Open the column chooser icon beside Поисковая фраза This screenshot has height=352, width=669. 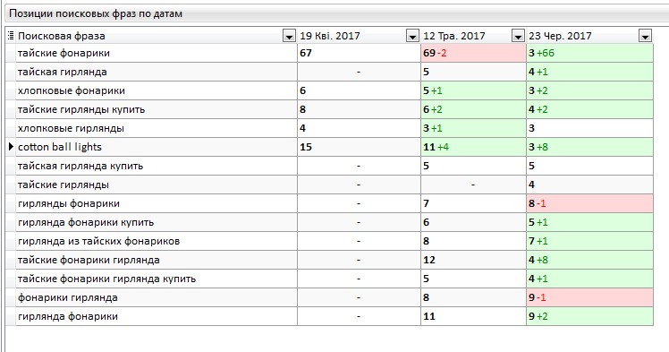coord(11,36)
